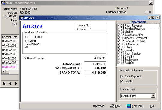Click FIRST CHOICE in Address Information
This screenshot has height=110, width=162.
pos(34,37)
